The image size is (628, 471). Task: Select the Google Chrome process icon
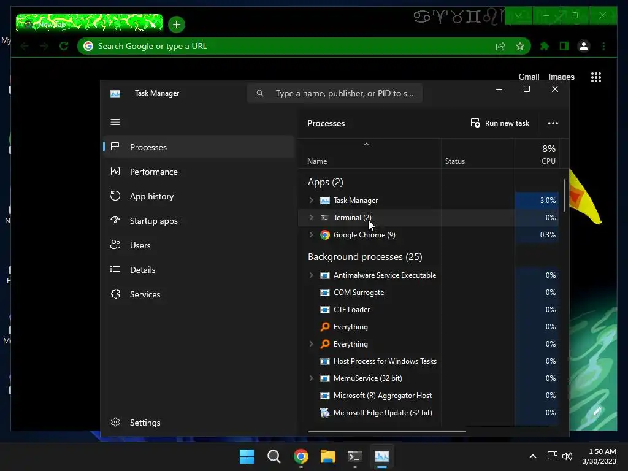pyautogui.click(x=325, y=235)
